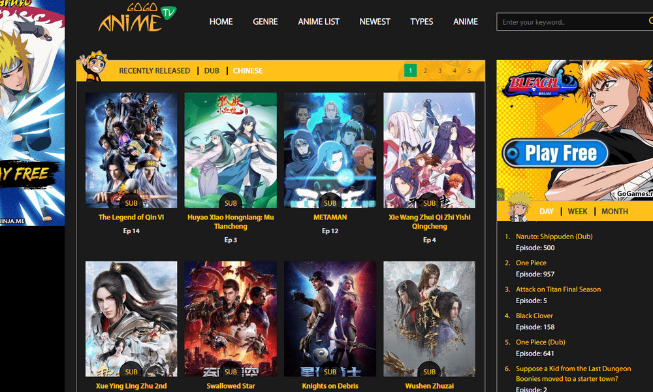This screenshot has height=392, width=653.
Task: Open the Xie Wang Zhui Qi poster thumbnail
Action: (430, 150)
